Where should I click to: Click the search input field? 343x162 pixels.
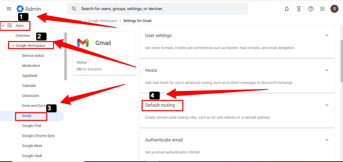click(161, 9)
